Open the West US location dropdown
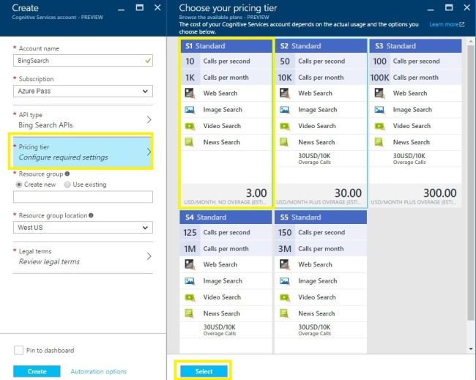Image resolution: width=476 pixels, height=380 pixels. point(83,227)
